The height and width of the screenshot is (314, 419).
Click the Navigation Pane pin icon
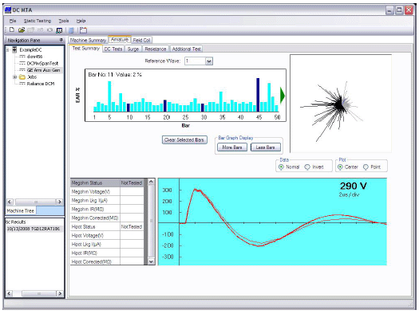pyautogui.click(x=61, y=40)
